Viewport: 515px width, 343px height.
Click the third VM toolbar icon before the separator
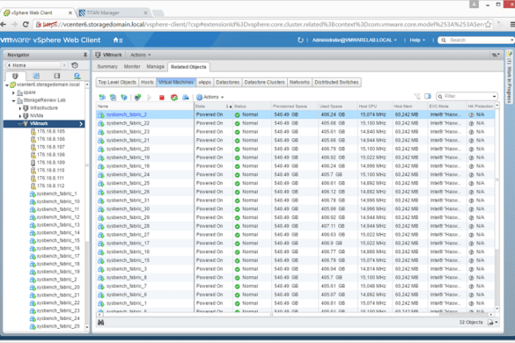tap(124, 97)
